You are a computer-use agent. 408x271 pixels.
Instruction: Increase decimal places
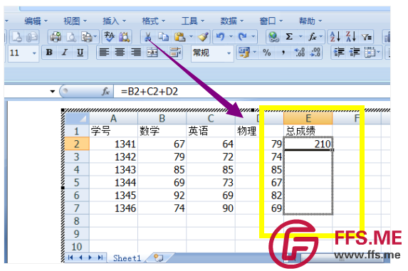tap(300, 52)
